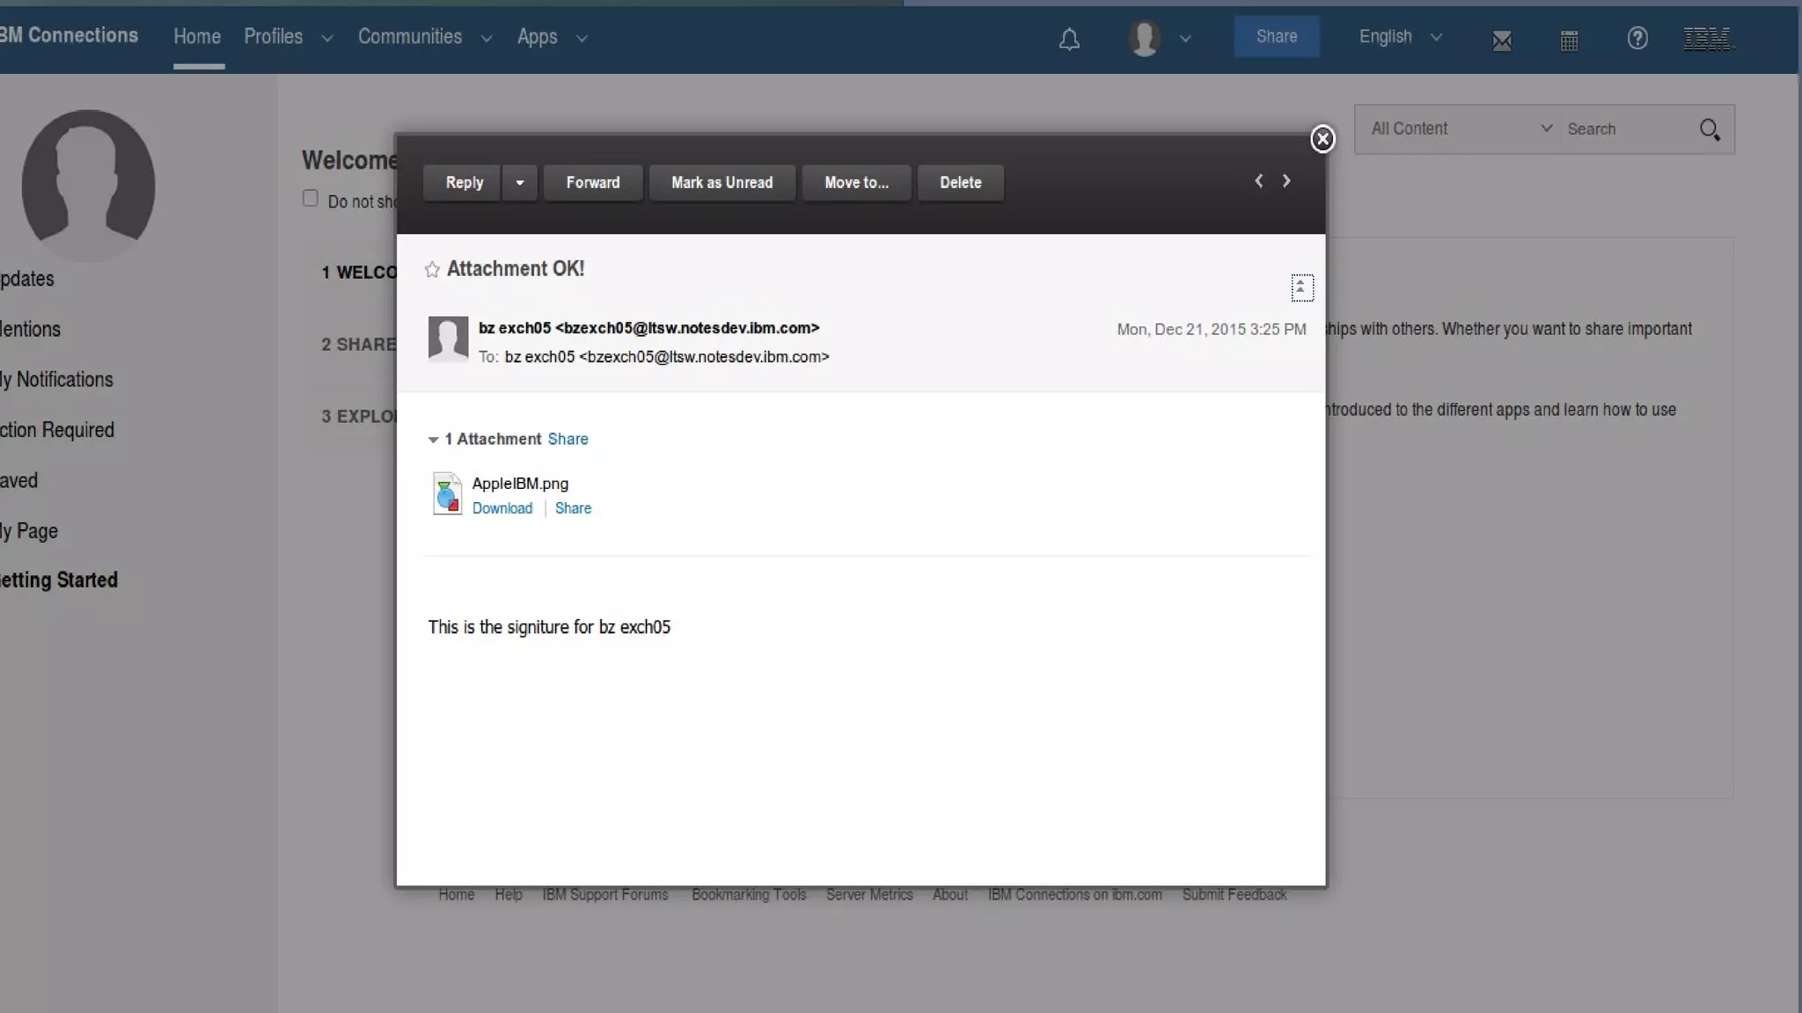Select step 1 WELCOME in welcome list
The height and width of the screenshot is (1013, 1802).
tap(358, 273)
